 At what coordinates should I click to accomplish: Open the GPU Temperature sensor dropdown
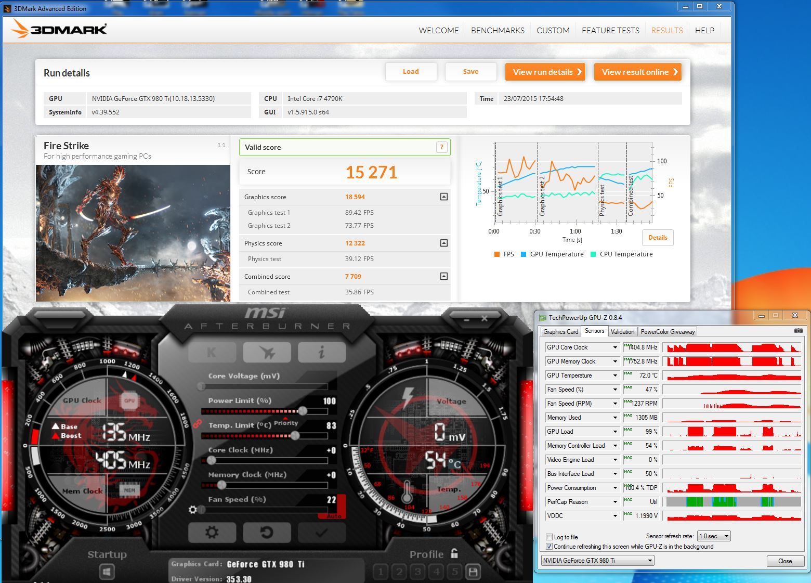click(x=615, y=375)
